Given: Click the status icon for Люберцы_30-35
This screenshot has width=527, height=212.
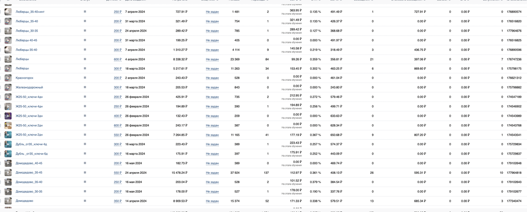Looking at the screenshot, I should 85,31.
